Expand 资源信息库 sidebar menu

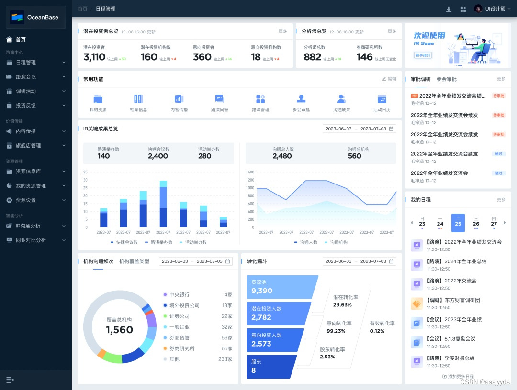pyautogui.click(x=64, y=172)
